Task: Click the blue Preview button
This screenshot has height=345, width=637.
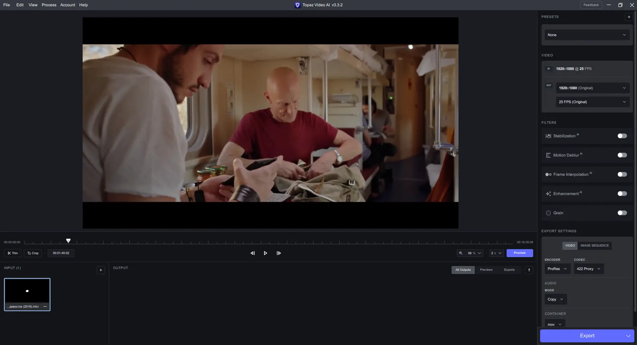Action: pyautogui.click(x=520, y=253)
